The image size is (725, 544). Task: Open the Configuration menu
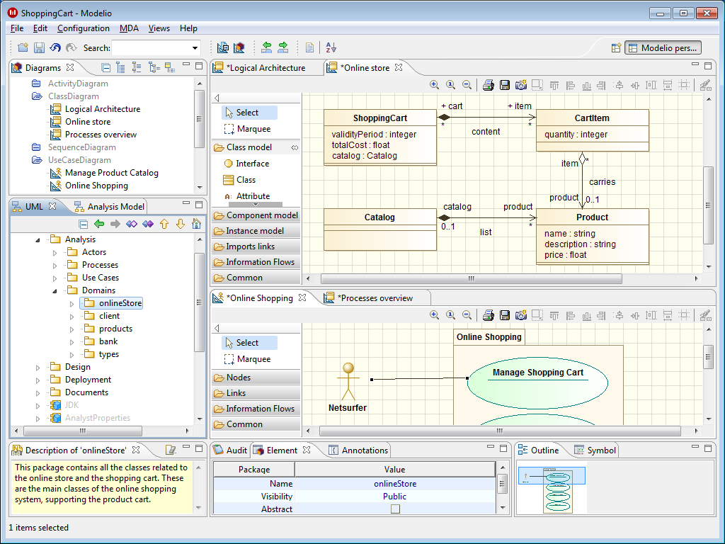click(x=84, y=28)
